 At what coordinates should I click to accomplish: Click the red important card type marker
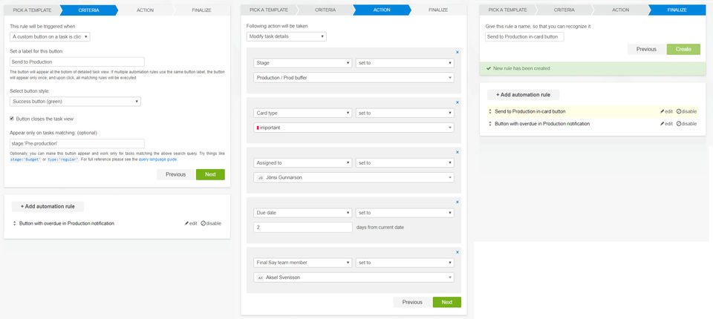257,128
